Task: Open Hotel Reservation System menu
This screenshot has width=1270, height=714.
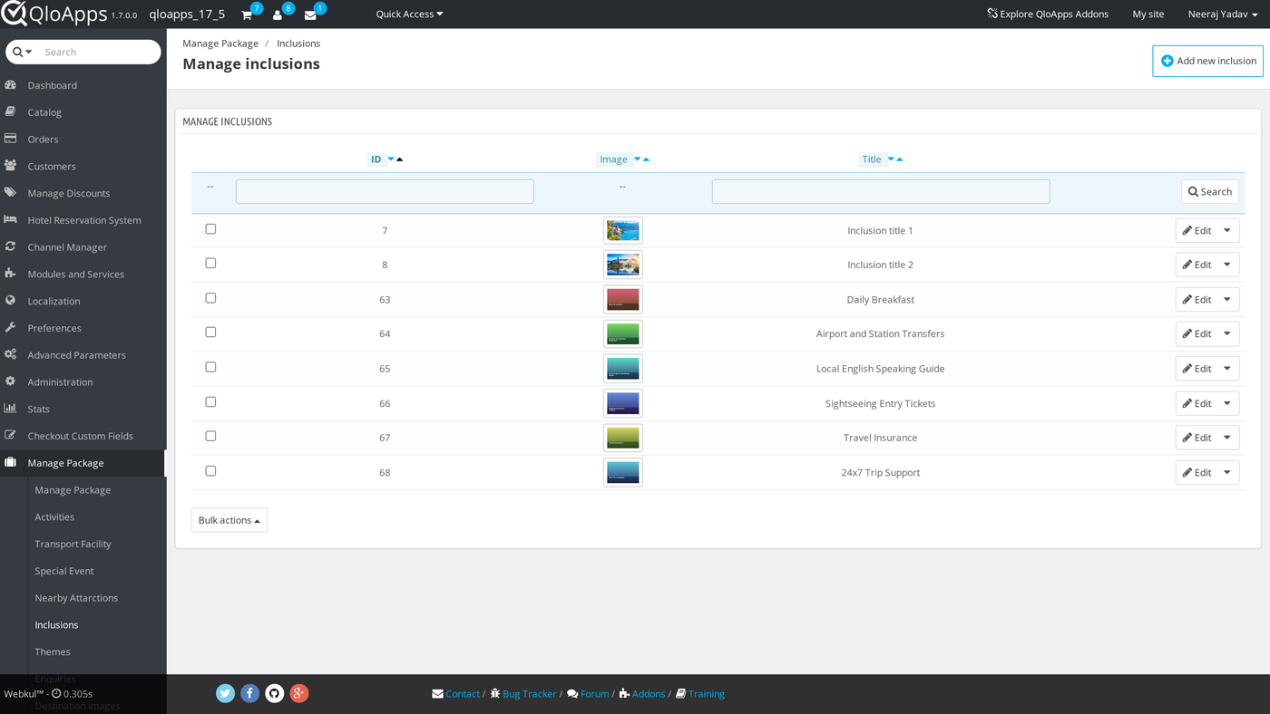Action: tap(83, 220)
